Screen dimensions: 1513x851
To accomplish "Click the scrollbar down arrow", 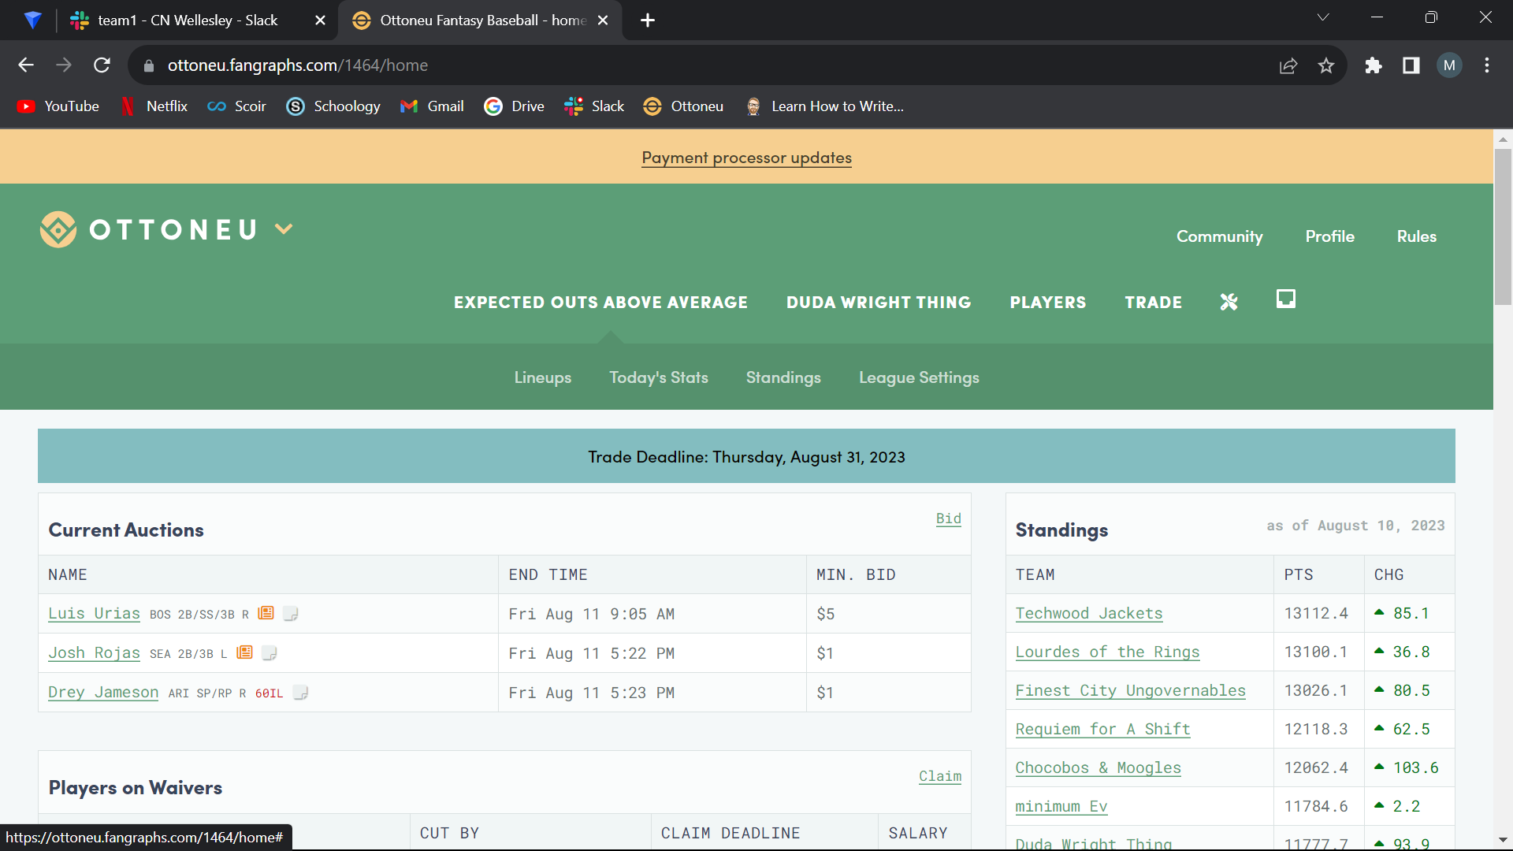I will 1503,840.
